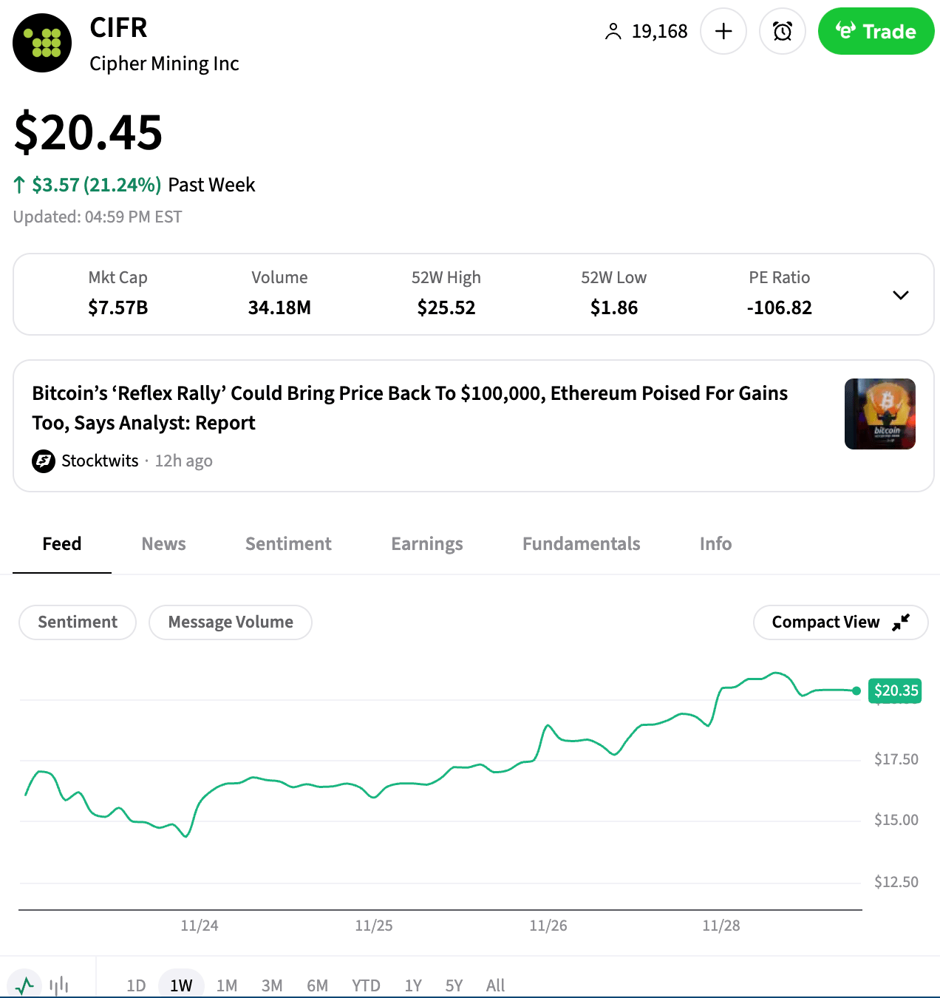Open the Bitcoin article thumbnail image
Screen dimensions: 940x998
[x=879, y=414]
